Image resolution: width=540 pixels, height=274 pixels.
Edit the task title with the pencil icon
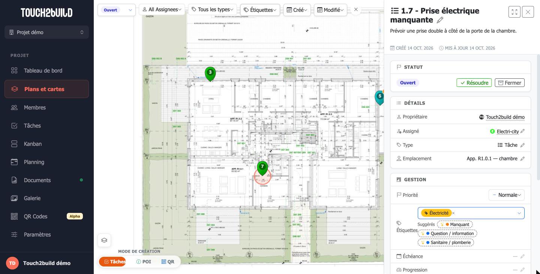(x=440, y=20)
